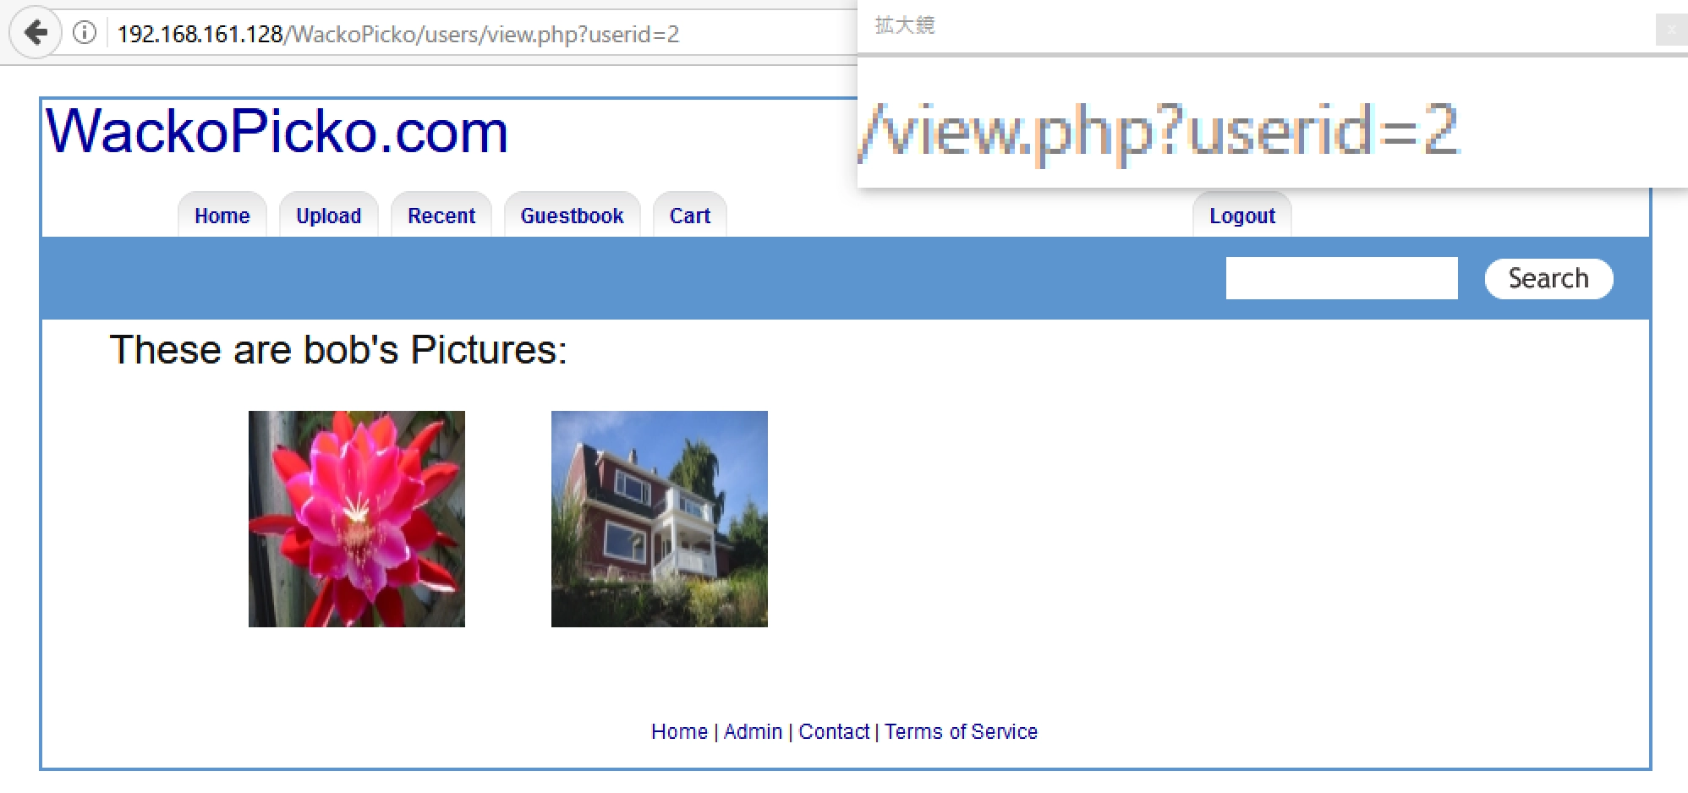
Task: Close the magnifier overlay window
Action: coord(1671,29)
